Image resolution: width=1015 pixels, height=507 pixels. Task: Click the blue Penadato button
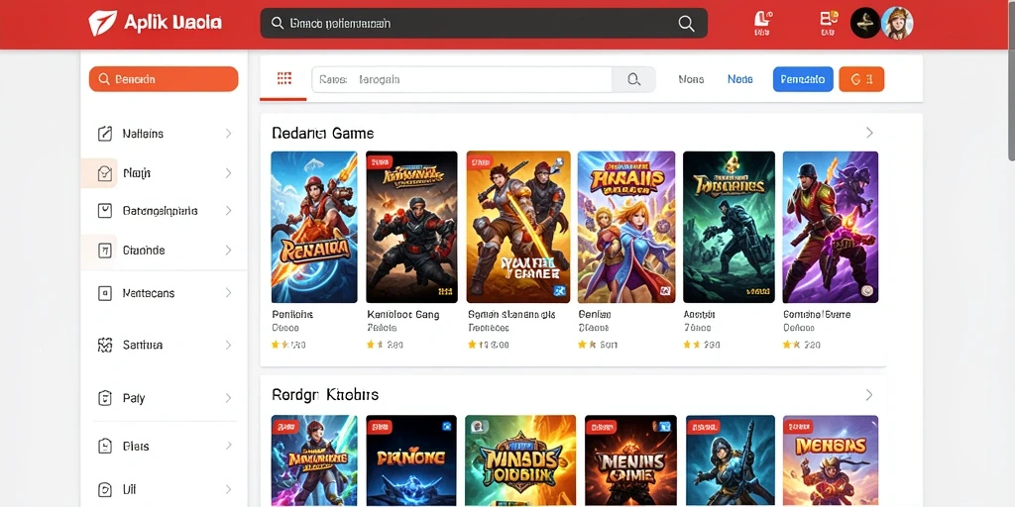click(803, 79)
